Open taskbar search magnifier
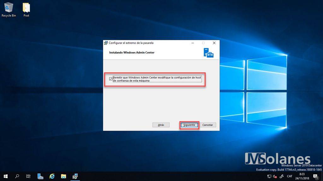 [x=17, y=176]
